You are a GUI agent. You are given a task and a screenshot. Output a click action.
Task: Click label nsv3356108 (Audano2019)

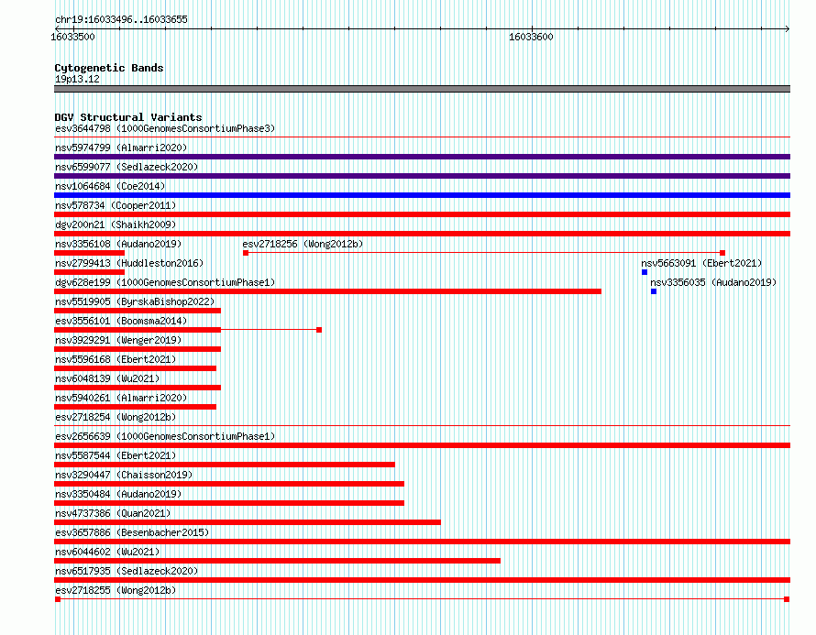pos(118,244)
